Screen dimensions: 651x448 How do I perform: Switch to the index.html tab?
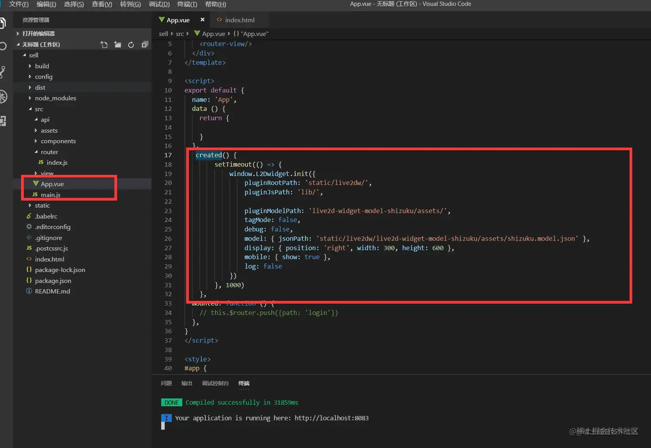click(239, 20)
